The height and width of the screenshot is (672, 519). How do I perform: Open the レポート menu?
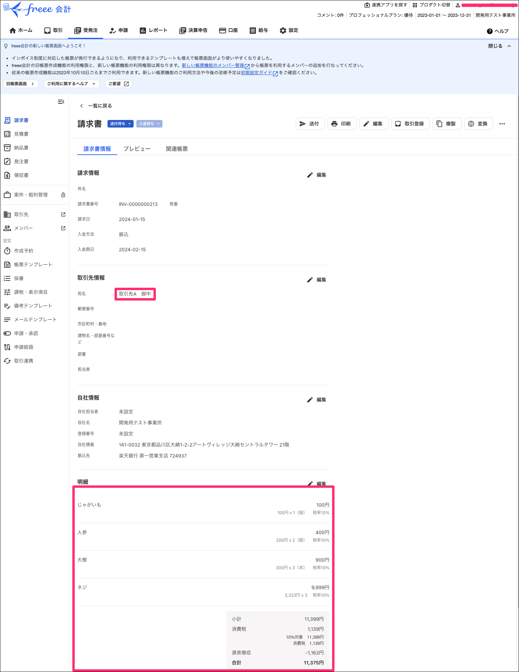[154, 31]
